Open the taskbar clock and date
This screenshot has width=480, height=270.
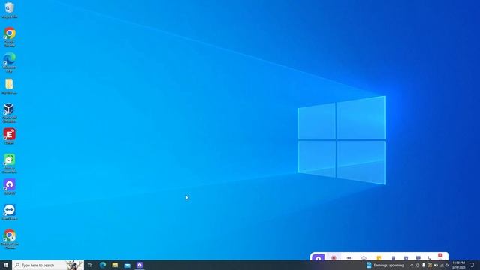(x=458, y=265)
